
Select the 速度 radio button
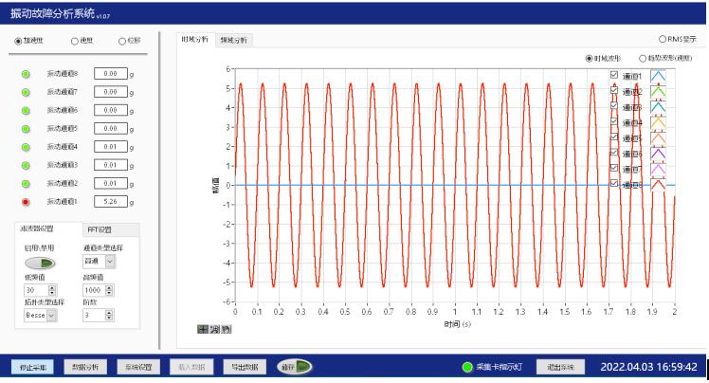coord(76,41)
